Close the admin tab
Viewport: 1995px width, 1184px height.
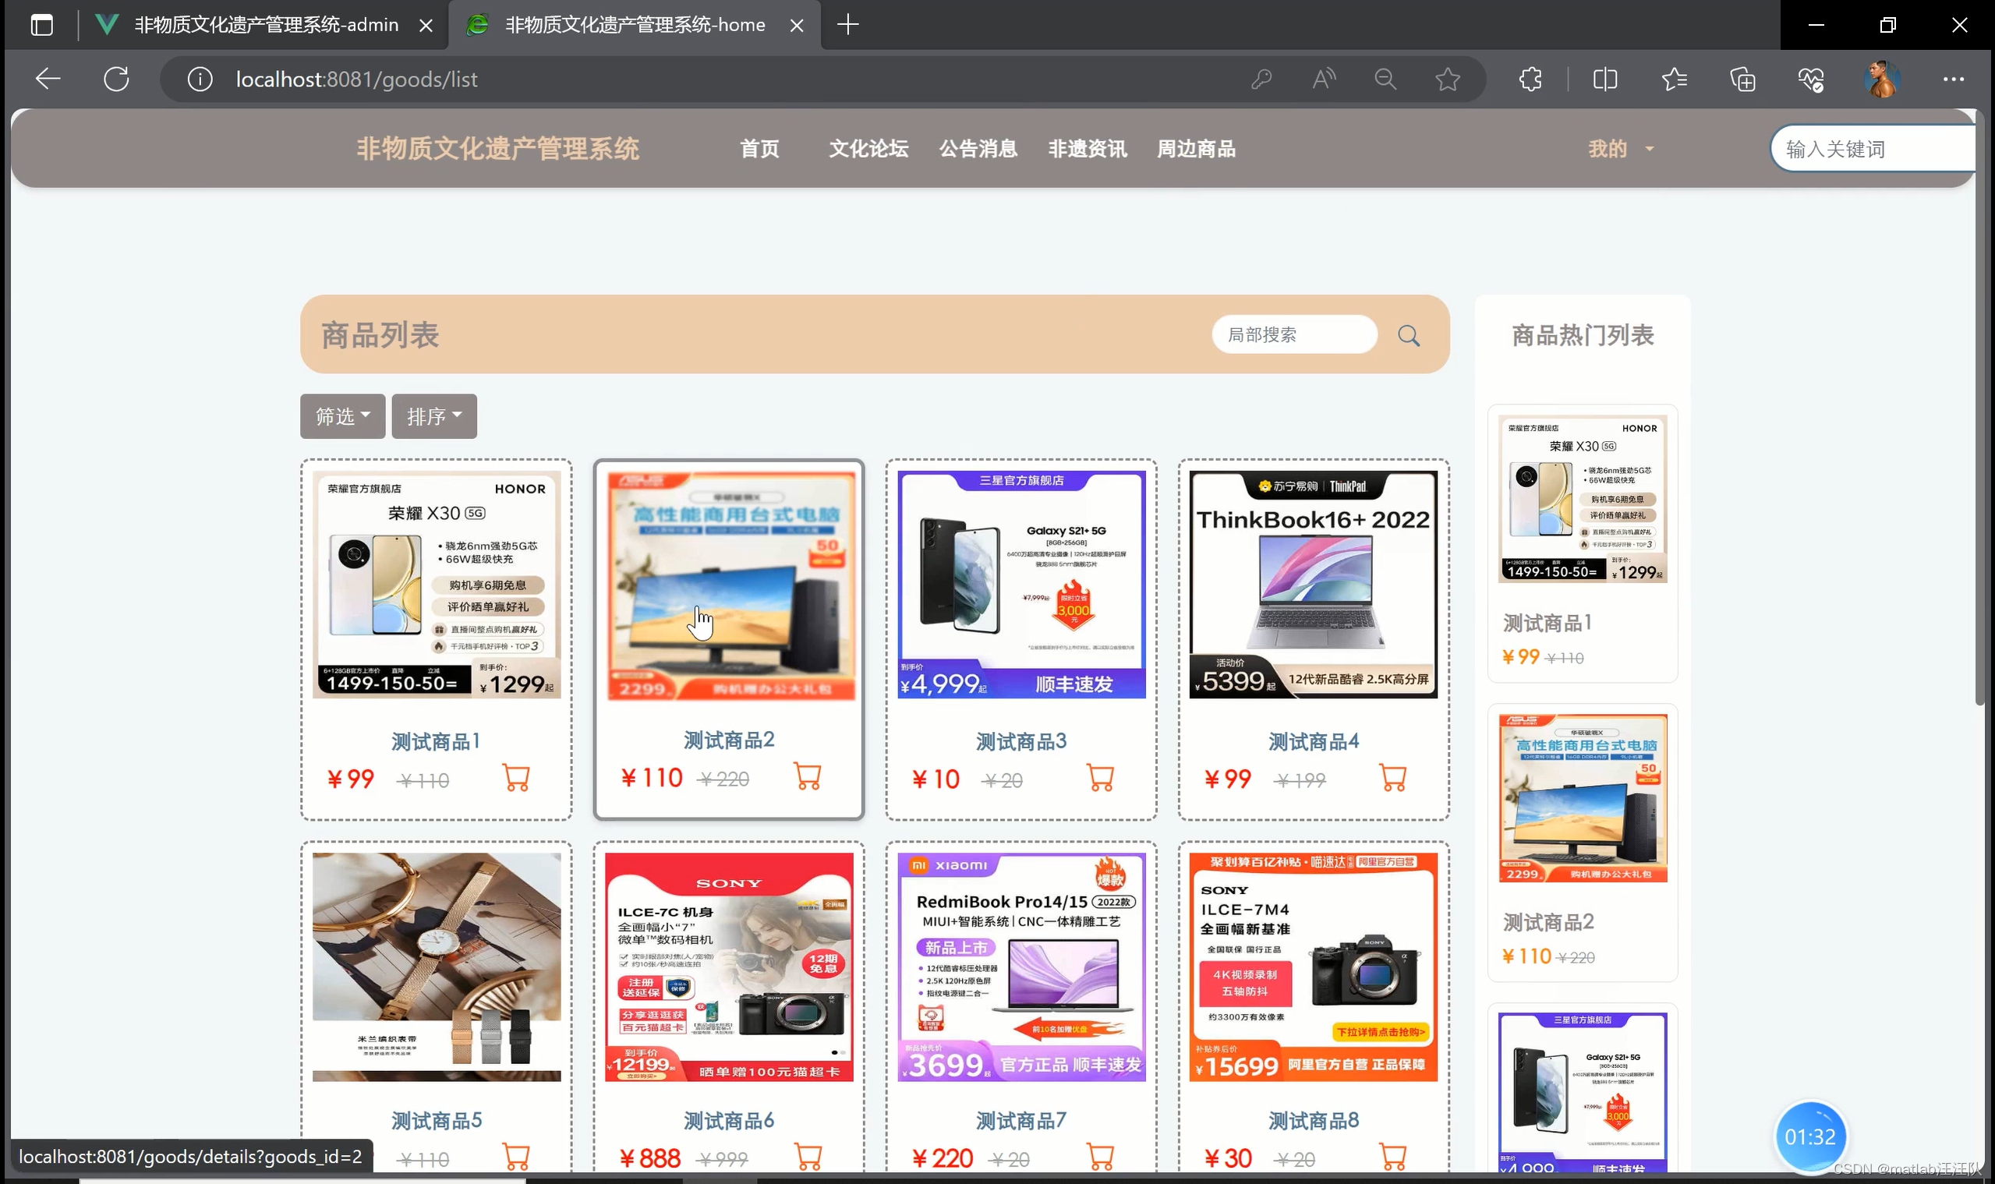426,26
